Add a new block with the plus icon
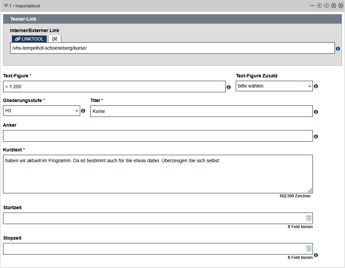Viewport: 345px width, 268px height. pos(333,6)
